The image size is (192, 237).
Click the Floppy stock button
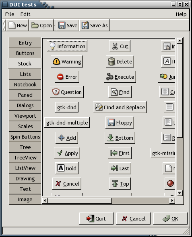point(120,123)
